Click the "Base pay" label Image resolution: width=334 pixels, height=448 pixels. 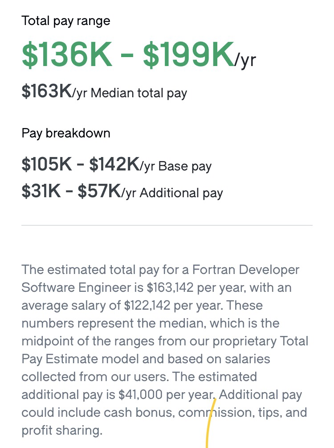(185, 166)
